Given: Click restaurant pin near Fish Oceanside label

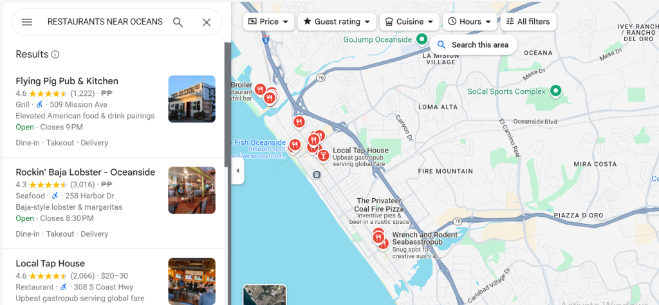Looking at the screenshot, I should coord(295,145).
